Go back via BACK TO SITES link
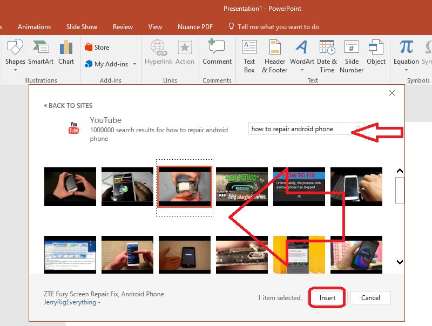This screenshot has height=326, width=432. (x=69, y=106)
